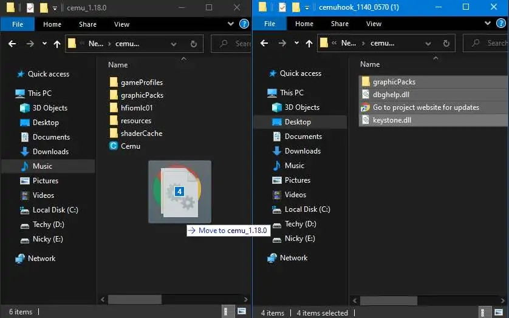Screen dimensions: 509x318
Task: Open Network in cemu_1.18.0 window
Action: (x=35, y=259)
